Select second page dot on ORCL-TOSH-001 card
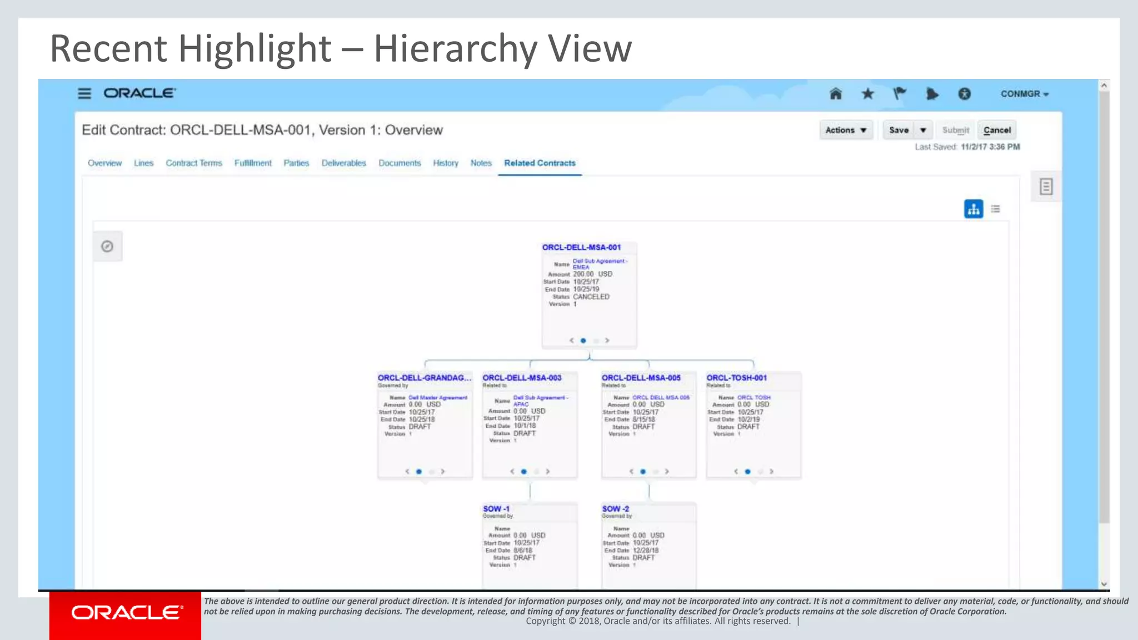The image size is (1138, 640). pyautogui.click(x=760, y=471)
